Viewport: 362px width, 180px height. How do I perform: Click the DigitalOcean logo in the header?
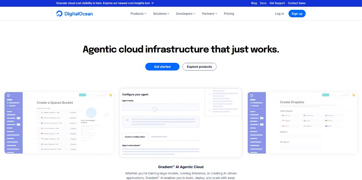(74, 14)
